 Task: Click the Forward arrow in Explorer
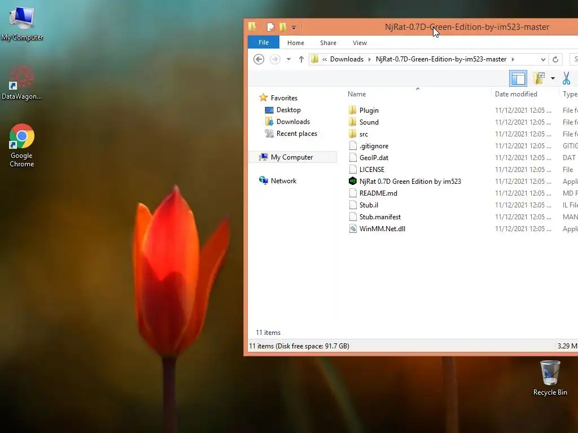(x=275, y=59)
